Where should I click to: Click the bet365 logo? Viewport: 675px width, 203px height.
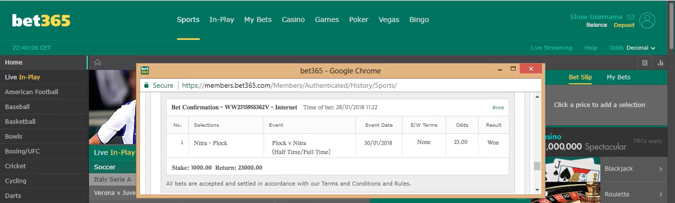coord(41,20)
